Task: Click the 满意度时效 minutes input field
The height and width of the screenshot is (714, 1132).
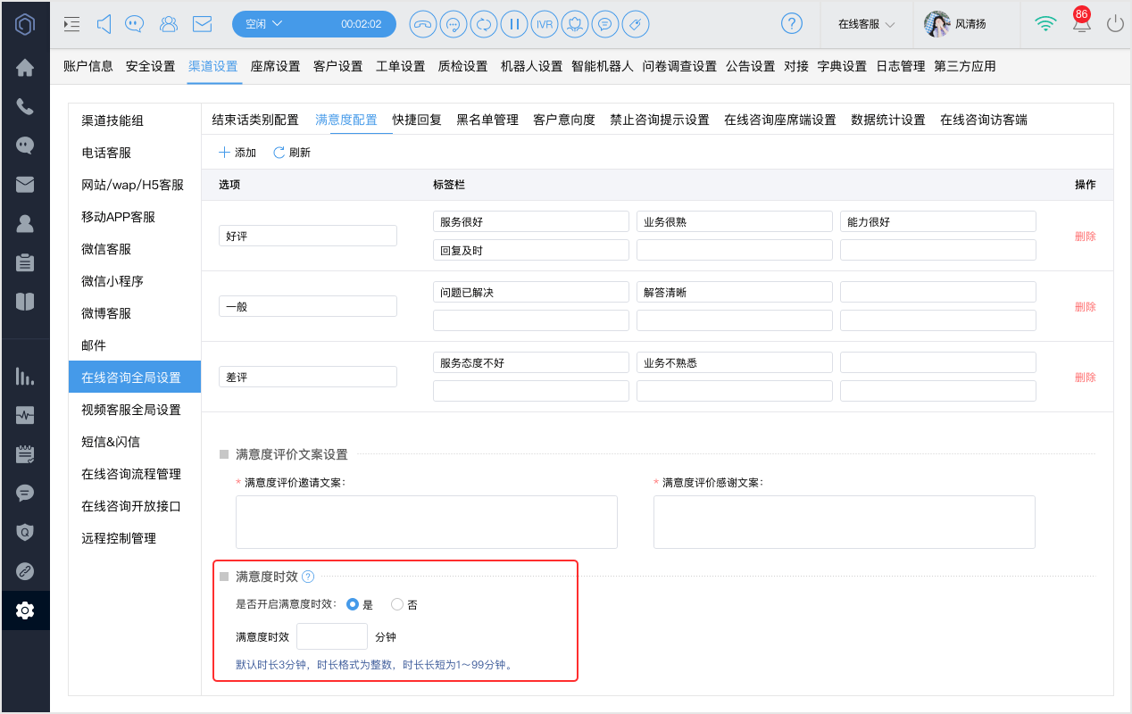Action: tap(332, 636)
